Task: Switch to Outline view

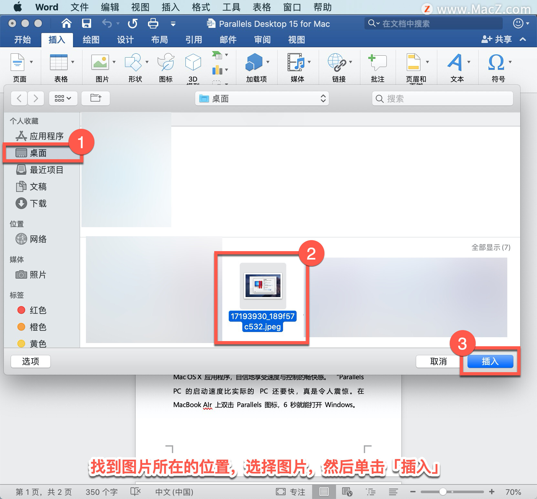Action: tap(371, 492)
